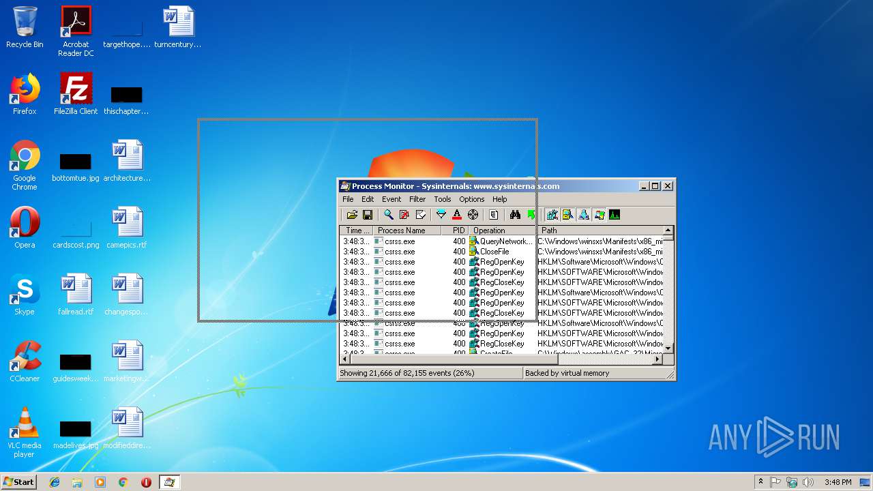This screenshot has height=491, width=873.
Task: Open the Edit menu
Action: pyautogui.click(x=368, y=199)
